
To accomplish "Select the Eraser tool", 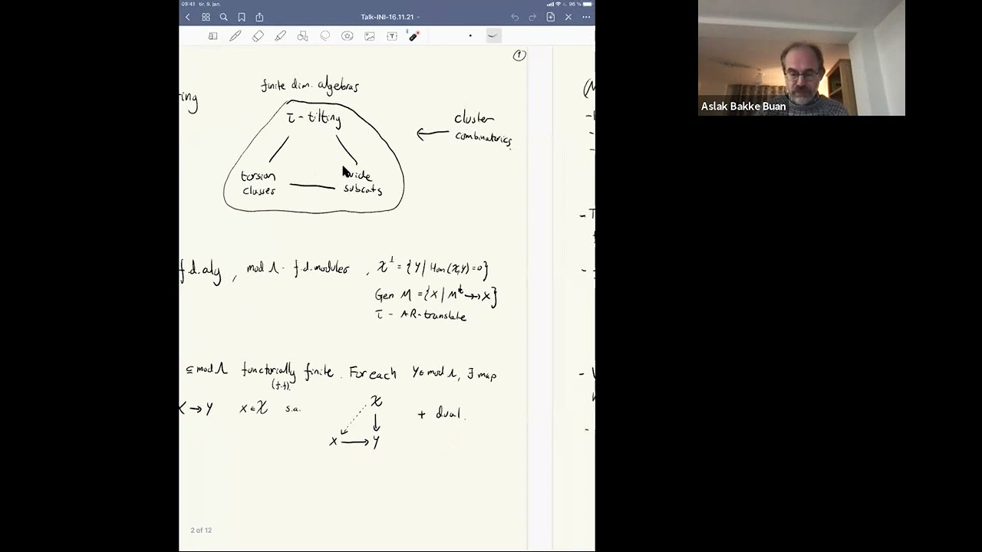I will (x=258, y=36).
